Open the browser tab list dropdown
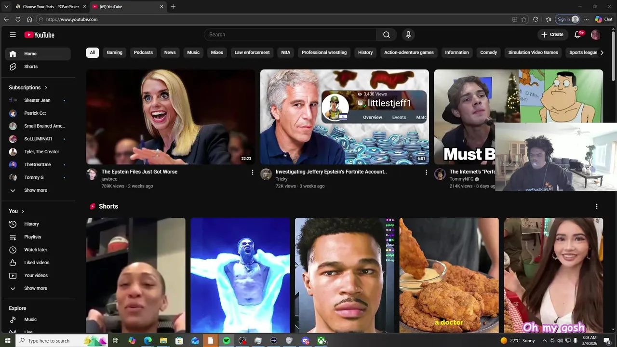This screenshot has height=347, width=617. tap(6, 7)
